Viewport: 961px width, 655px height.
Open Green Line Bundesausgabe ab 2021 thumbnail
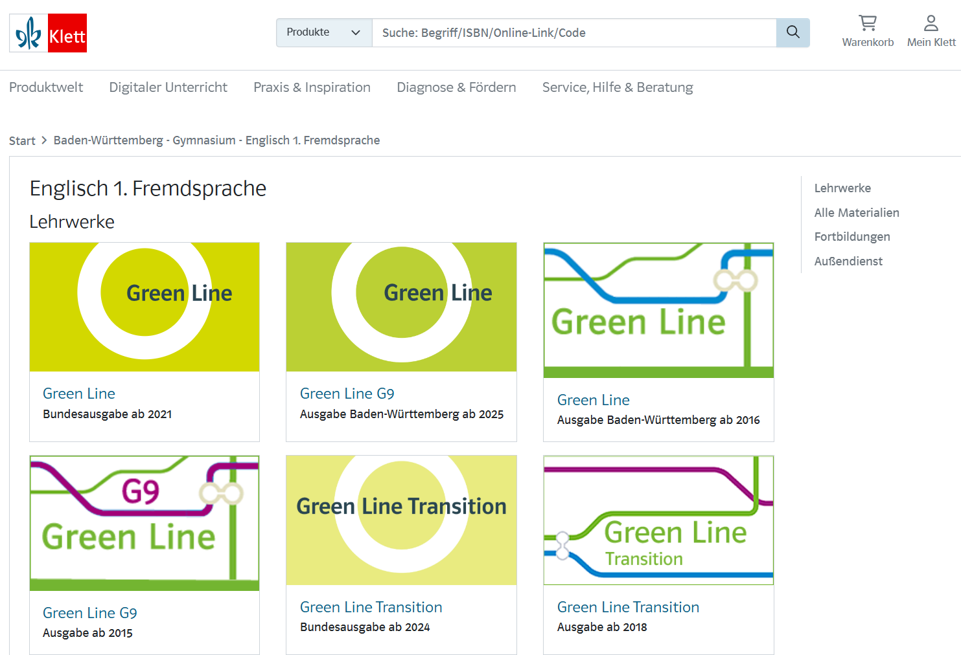145,307
